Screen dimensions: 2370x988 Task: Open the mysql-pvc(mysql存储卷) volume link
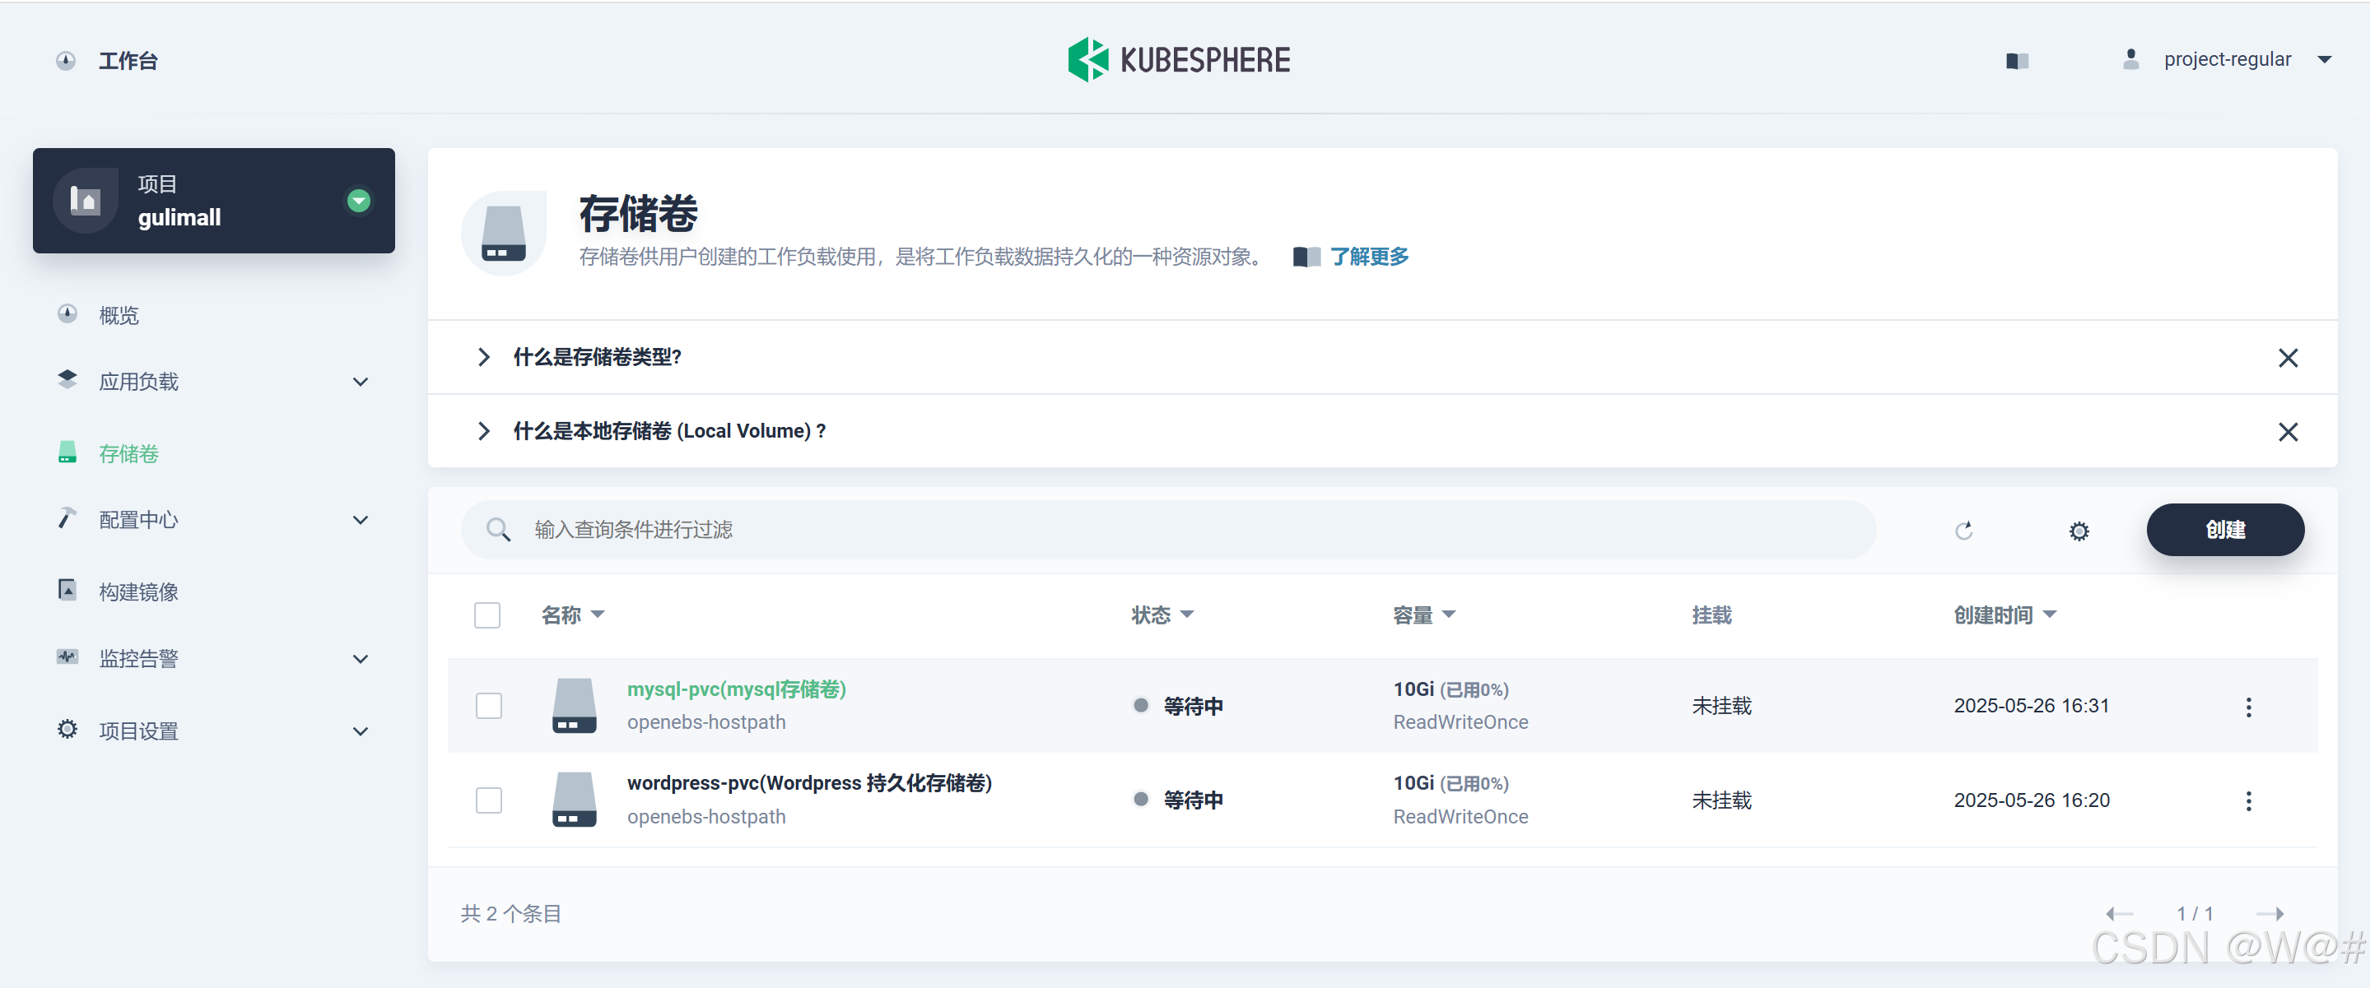click(736, 689)
